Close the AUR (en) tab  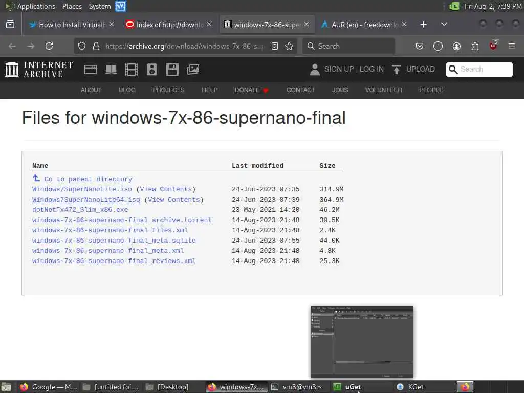coord(404,25)
